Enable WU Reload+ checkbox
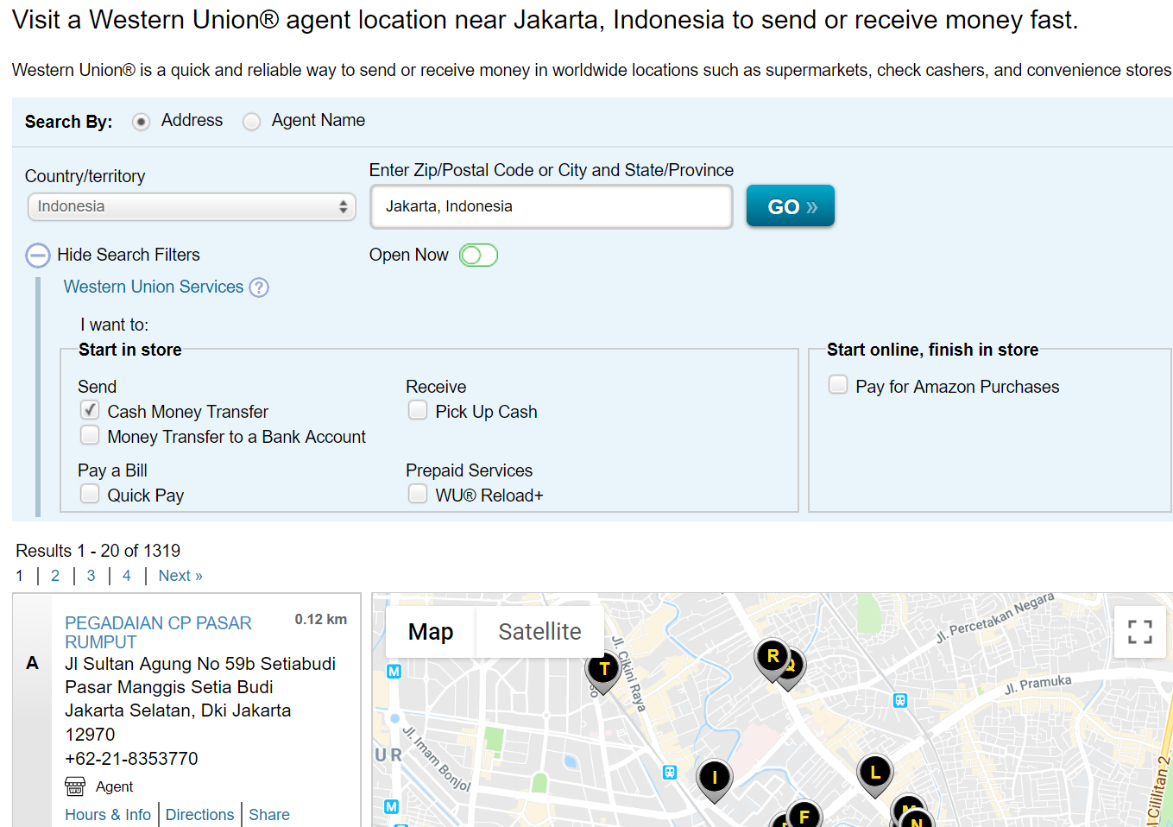The image size is (1173, 827). pos(418,494)
